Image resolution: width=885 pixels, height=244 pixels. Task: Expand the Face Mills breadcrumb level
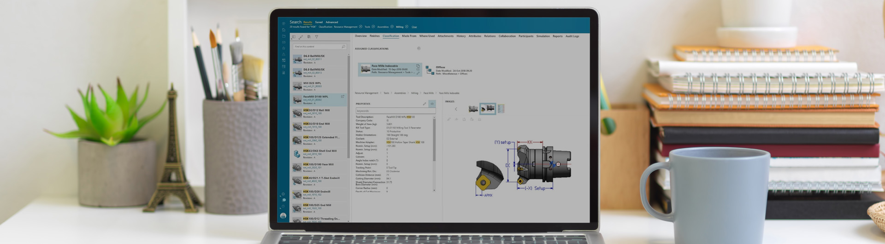[x=428, y=93]
